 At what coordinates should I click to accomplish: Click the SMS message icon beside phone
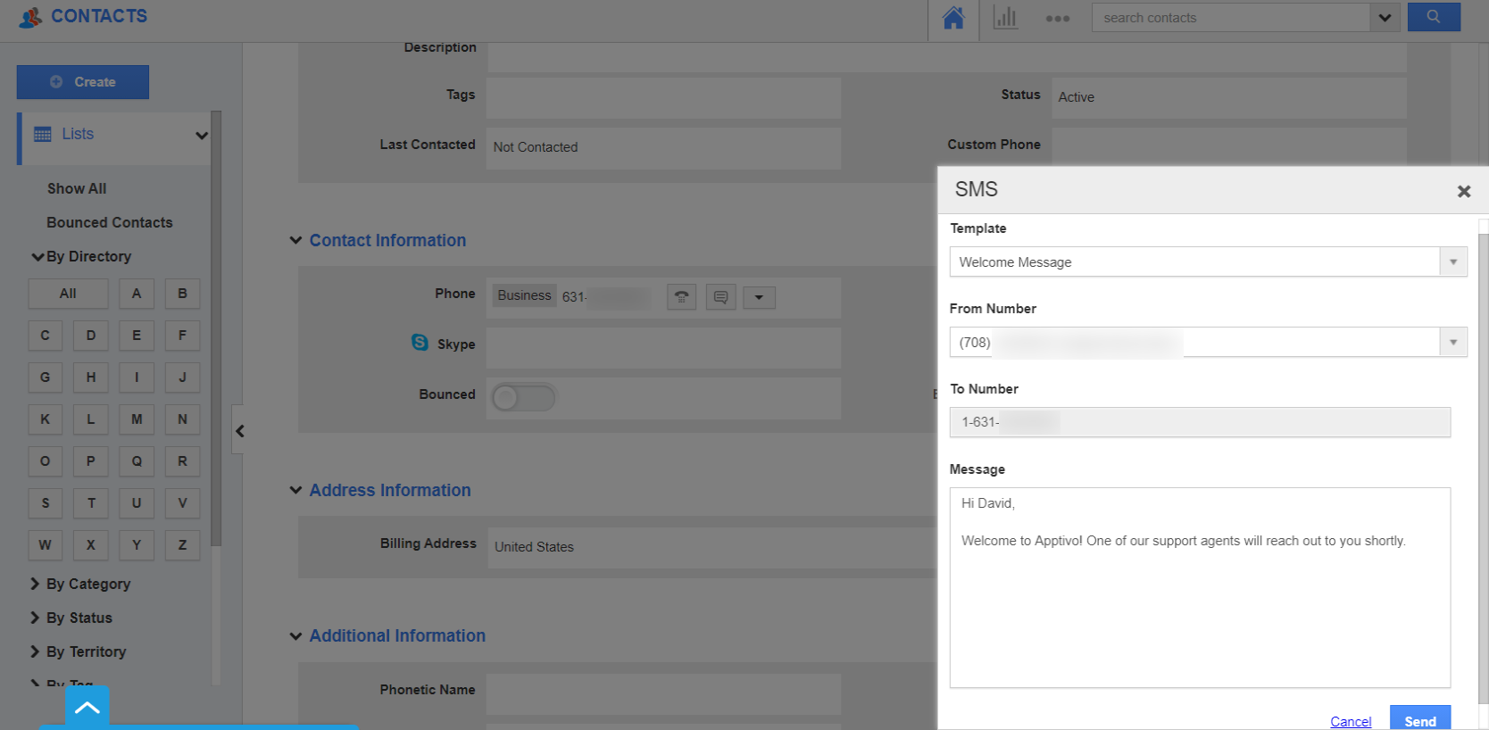pos(720,297)
